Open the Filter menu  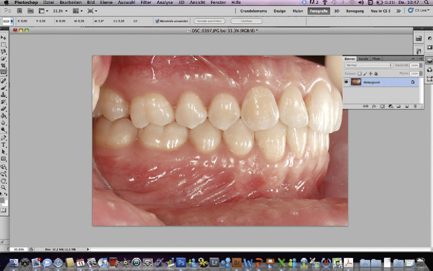[x=146, y=2]
